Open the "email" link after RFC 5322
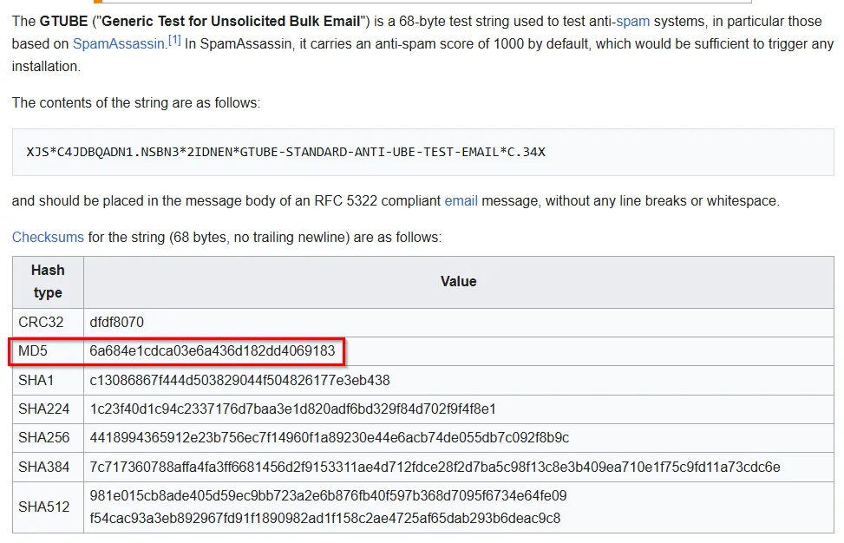 point(461,200)
